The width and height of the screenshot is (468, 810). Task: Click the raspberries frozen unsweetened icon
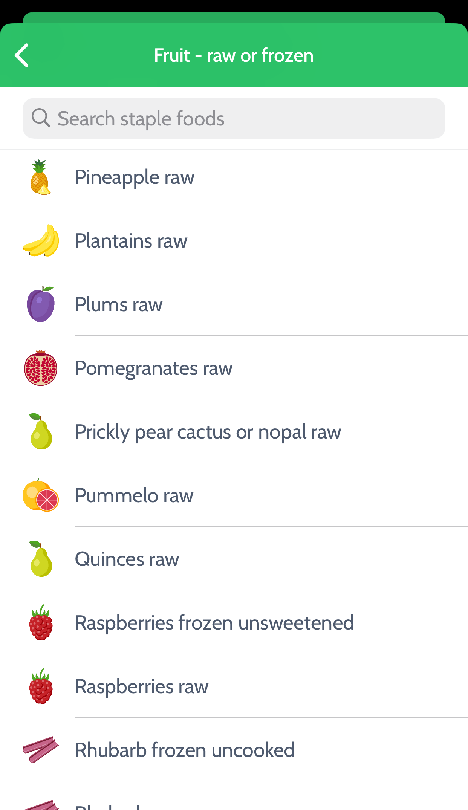click(41, 623)
